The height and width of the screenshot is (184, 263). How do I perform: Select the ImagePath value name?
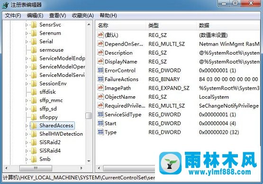click(x=118, y=88)
